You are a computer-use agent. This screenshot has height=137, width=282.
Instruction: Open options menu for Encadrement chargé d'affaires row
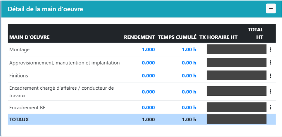click(x=271, y=92)
